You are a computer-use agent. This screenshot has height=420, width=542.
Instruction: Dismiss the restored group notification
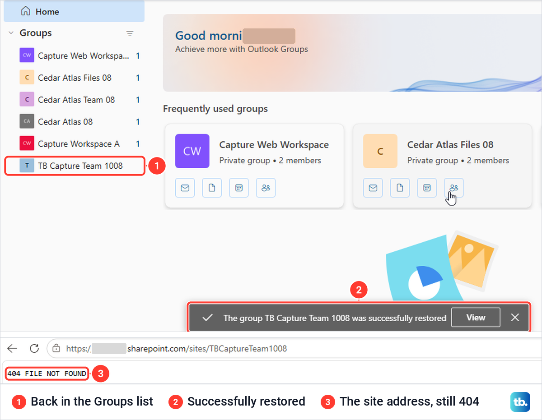coord(515,318)
